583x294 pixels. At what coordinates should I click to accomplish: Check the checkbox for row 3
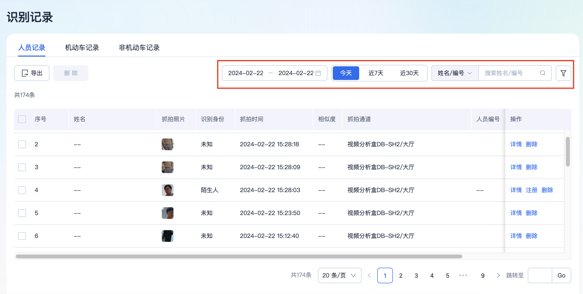(x=22, y=167)
